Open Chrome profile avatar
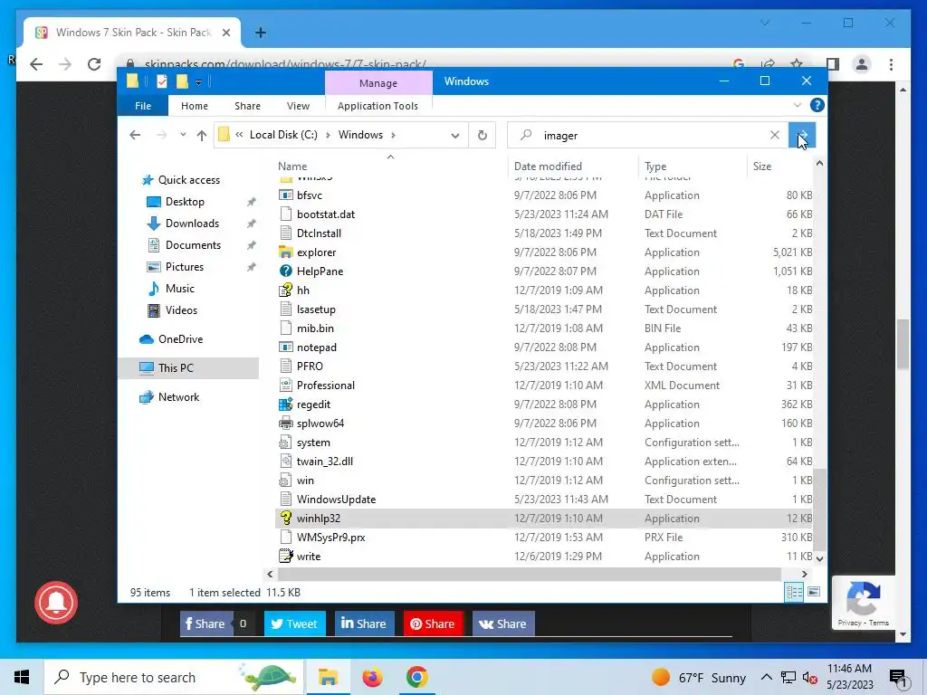Image resolution: width=927 pixels, height=695 pixels. 862,64
